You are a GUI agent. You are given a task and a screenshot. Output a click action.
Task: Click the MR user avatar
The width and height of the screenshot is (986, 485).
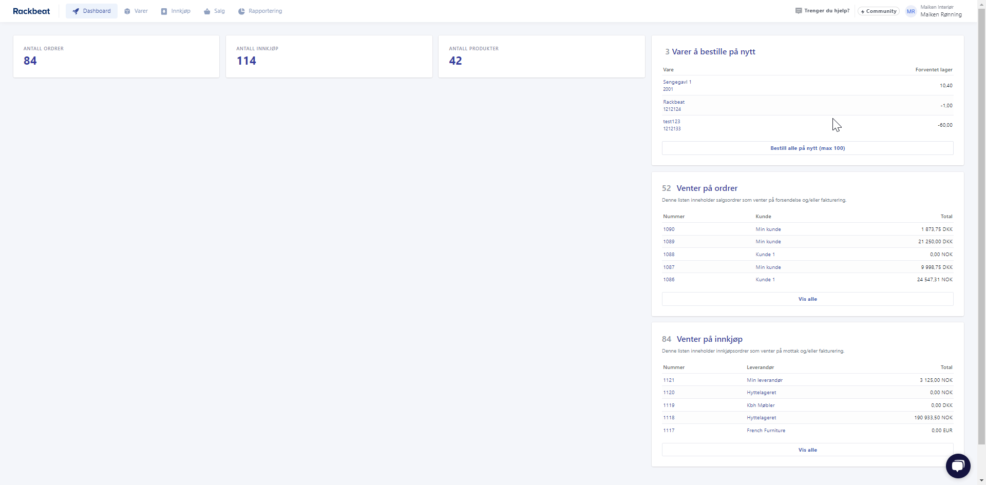(911, 11)
